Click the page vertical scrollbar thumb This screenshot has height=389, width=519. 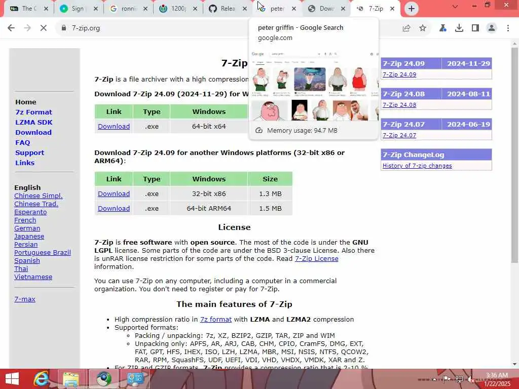coord(514,155)
